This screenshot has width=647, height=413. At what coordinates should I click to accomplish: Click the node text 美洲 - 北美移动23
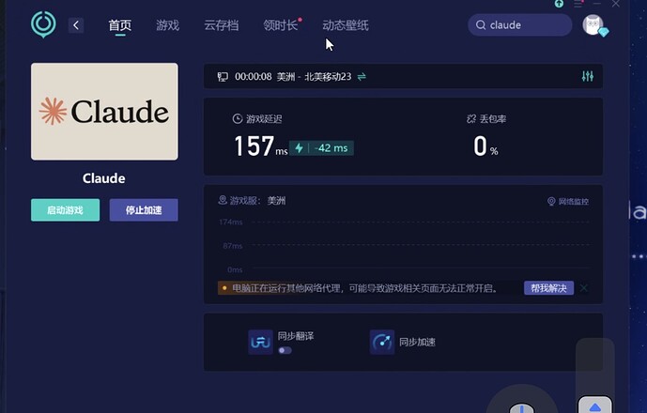[x=314, y=77]
